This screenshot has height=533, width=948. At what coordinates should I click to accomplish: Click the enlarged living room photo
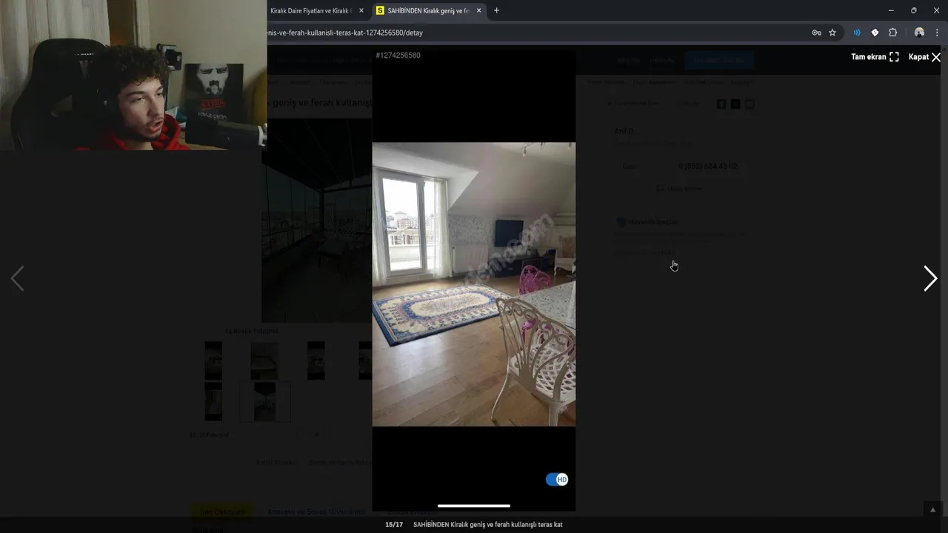tap(474, 284)
